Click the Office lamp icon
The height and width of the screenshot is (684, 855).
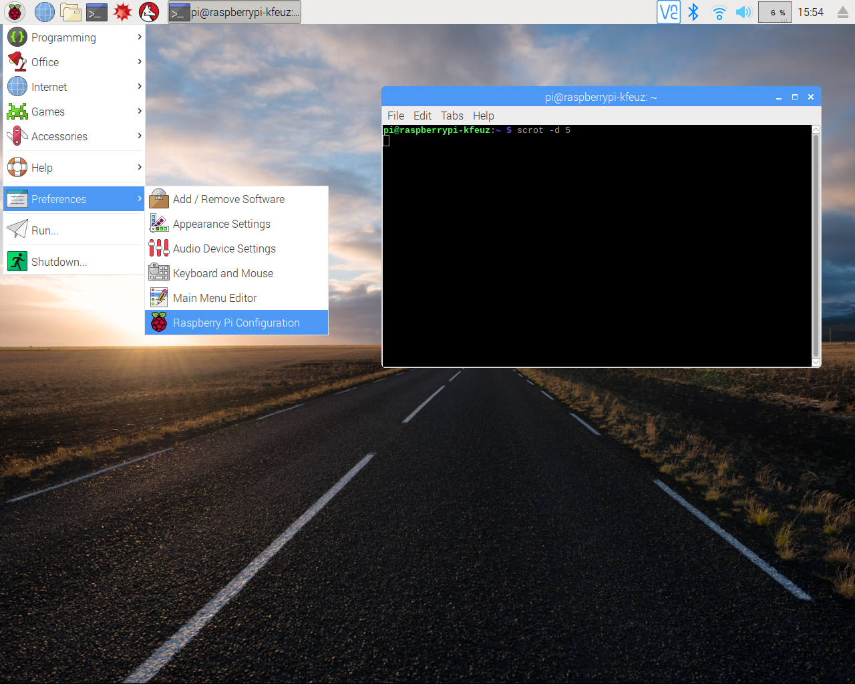17,62
